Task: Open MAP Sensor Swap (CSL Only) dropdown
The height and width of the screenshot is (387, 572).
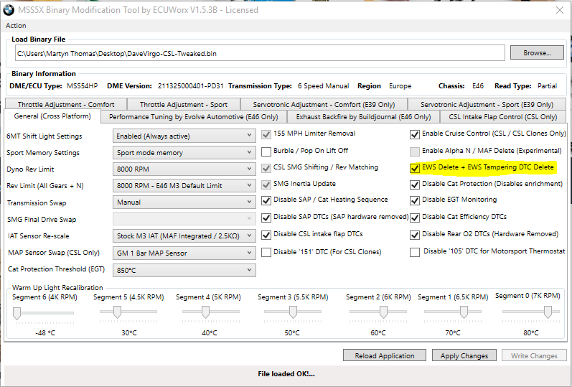Action: pyautogui.click(x=184, y=253)
